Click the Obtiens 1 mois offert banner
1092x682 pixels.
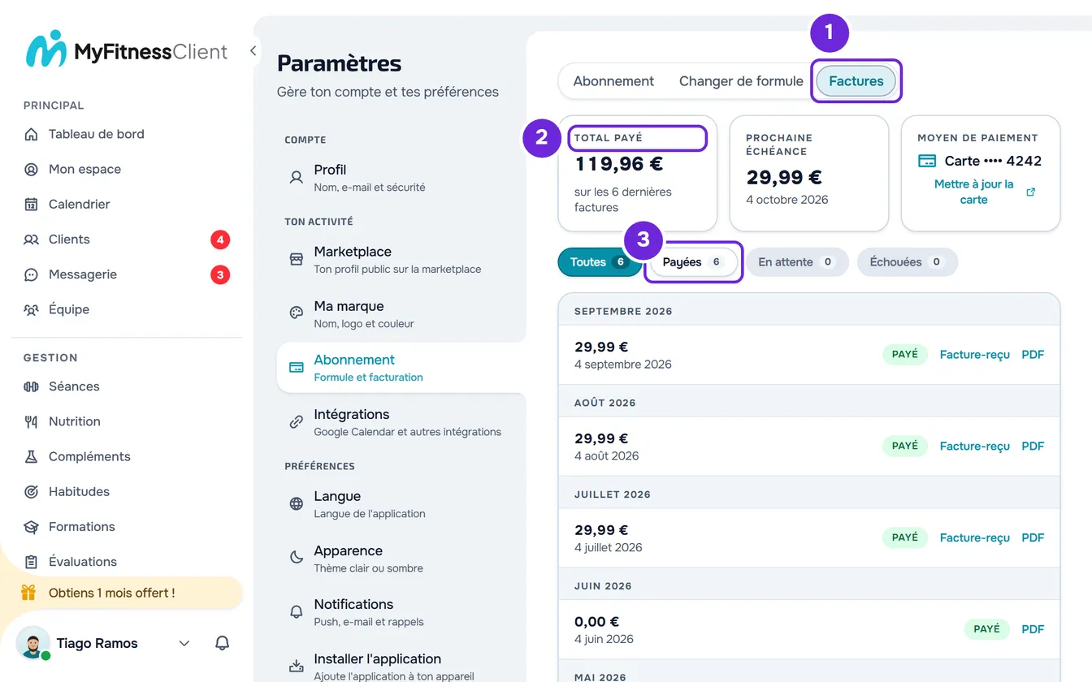click(127, 593)
